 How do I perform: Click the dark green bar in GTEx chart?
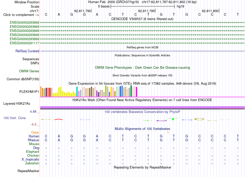click(x=131, y=91)
